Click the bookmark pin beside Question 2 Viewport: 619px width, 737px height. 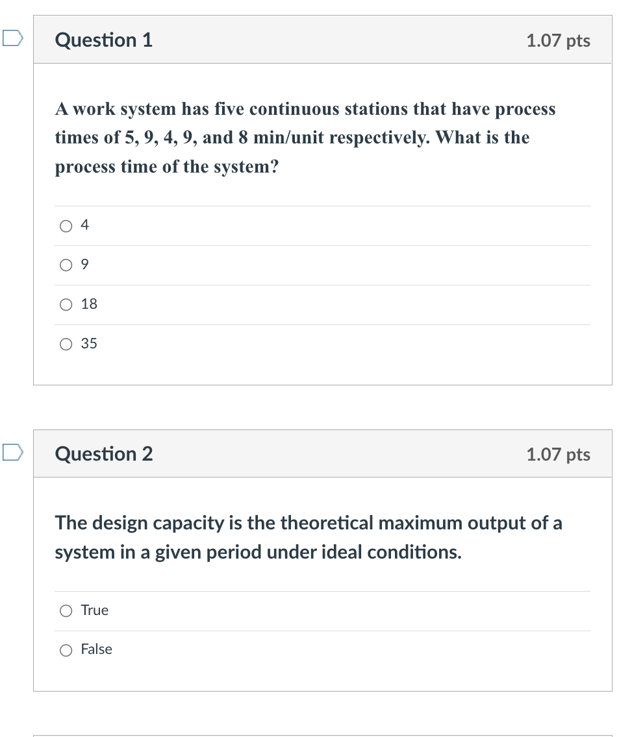[12, 453]
